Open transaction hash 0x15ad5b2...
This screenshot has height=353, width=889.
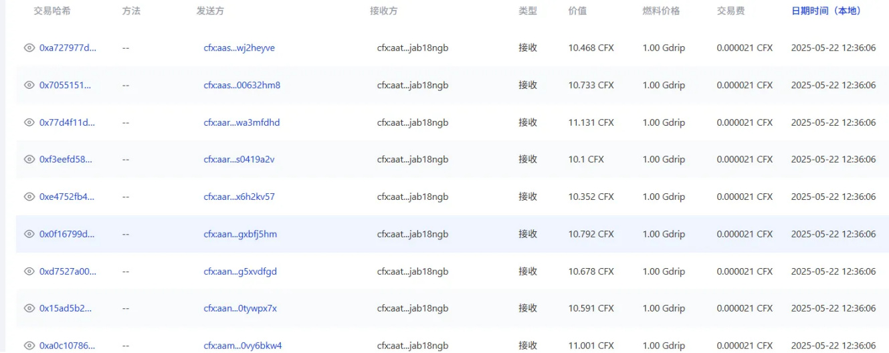coord(66,309)
